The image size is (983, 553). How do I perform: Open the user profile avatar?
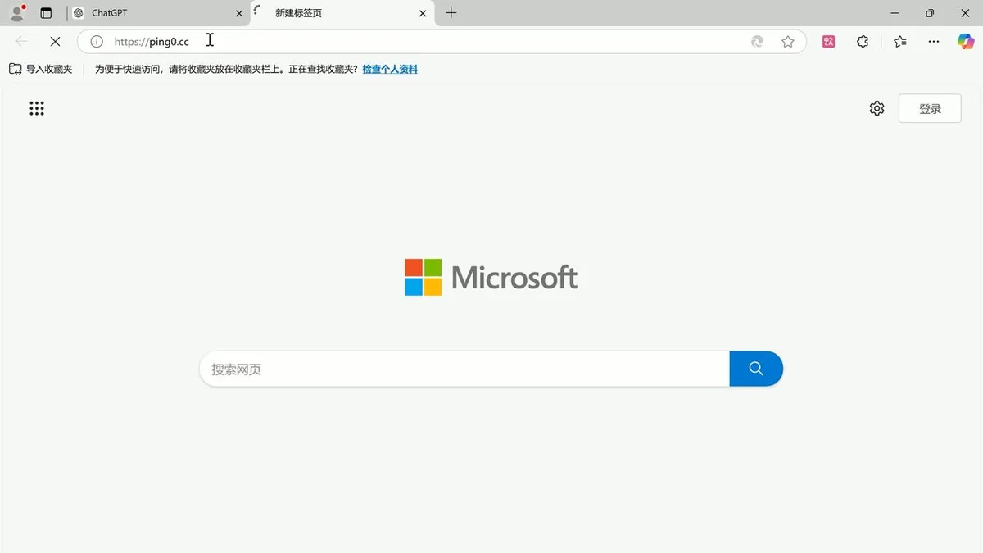(x=17, y=13)
